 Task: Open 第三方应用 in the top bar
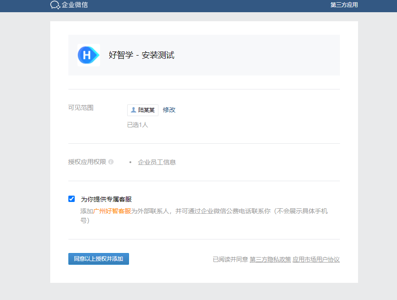click(344, 5)
